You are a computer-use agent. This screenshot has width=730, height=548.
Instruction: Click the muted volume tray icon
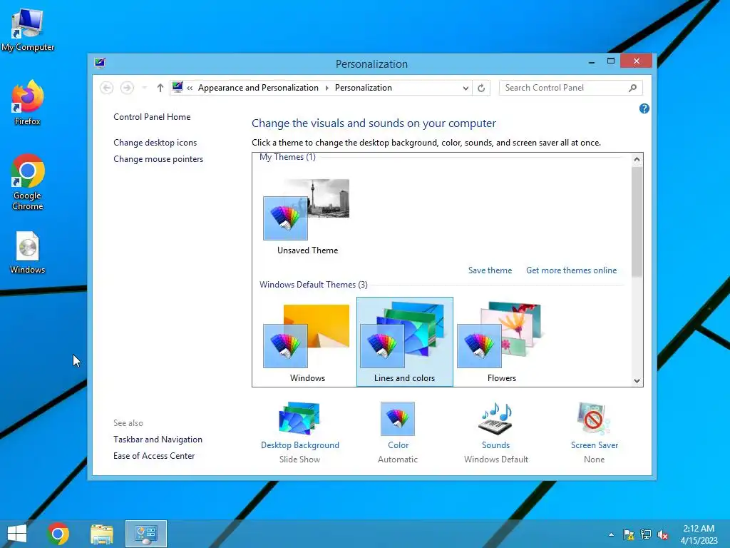663,534
